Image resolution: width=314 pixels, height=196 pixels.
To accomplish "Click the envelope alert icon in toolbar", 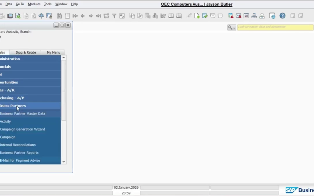I will [x=238, y=16].
